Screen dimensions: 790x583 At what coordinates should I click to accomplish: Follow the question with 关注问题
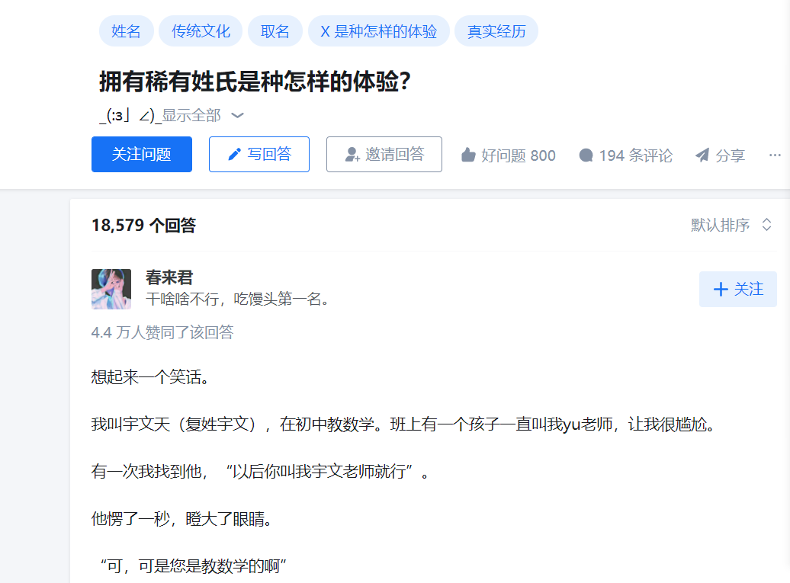point(142,154)
